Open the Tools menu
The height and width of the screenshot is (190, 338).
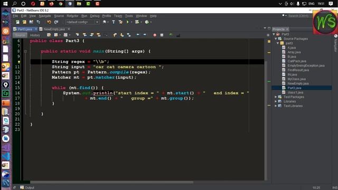129,16
